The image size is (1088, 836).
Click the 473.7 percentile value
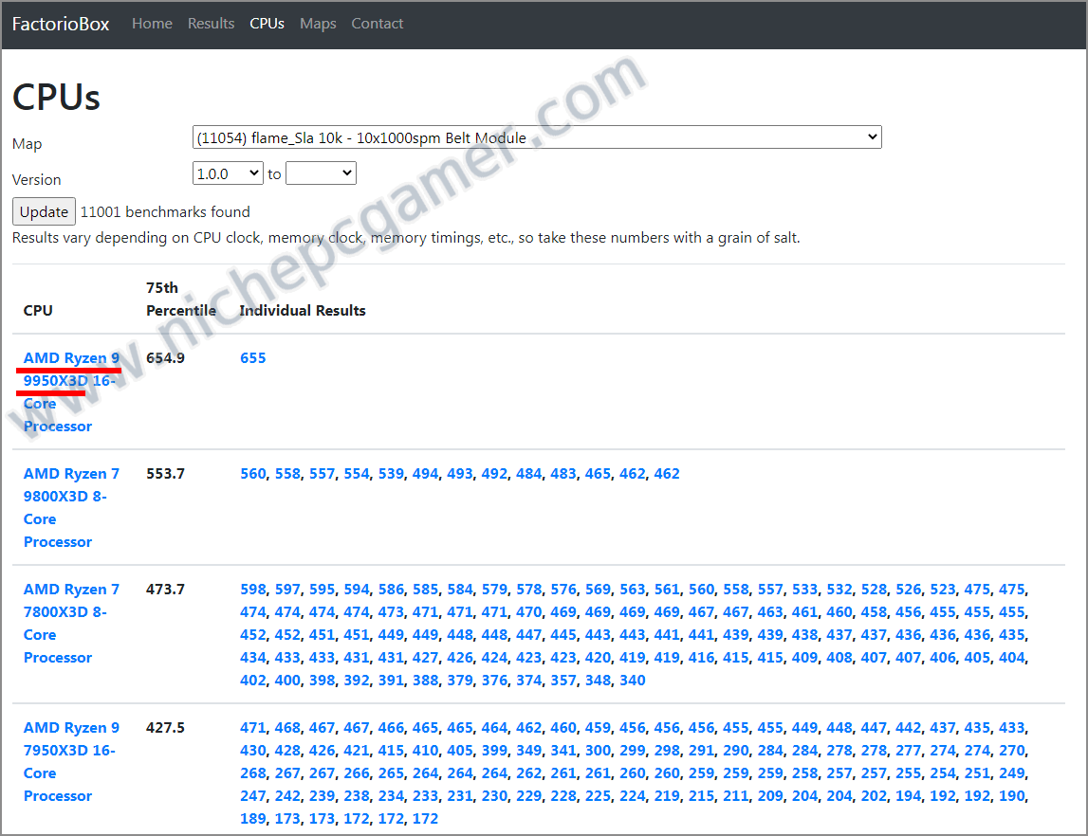pyautogui.click(x=165, y=590)
